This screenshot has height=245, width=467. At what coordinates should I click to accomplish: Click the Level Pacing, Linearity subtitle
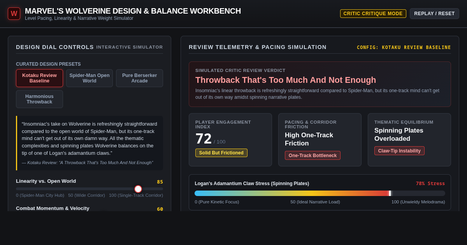coord(79,18)
